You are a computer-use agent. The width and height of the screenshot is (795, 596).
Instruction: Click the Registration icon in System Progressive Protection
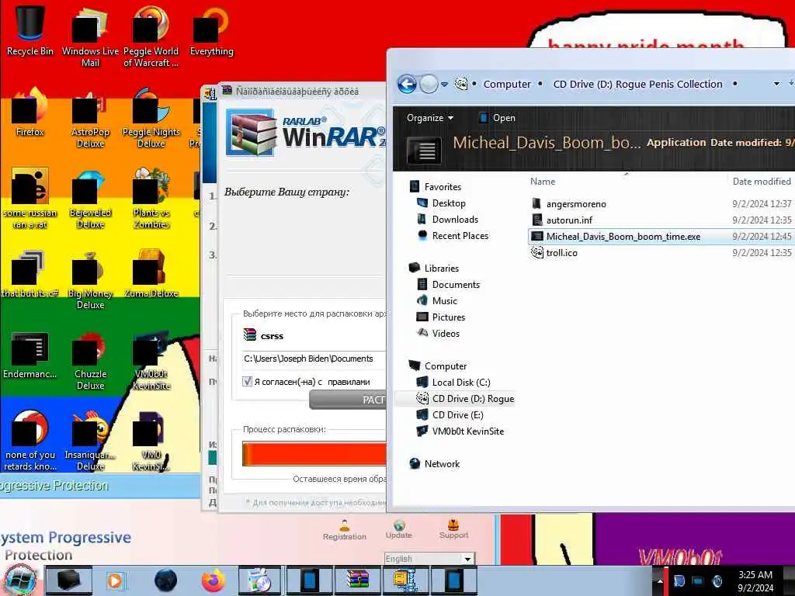tap(344, 530)
